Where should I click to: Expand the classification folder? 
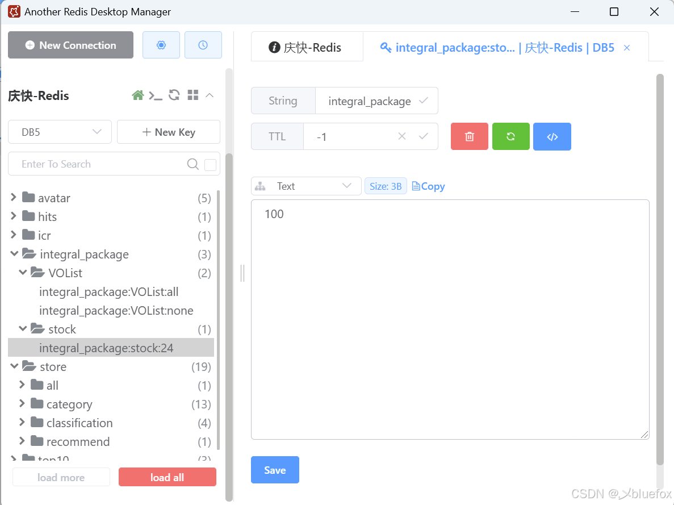(x=22, y=423)
